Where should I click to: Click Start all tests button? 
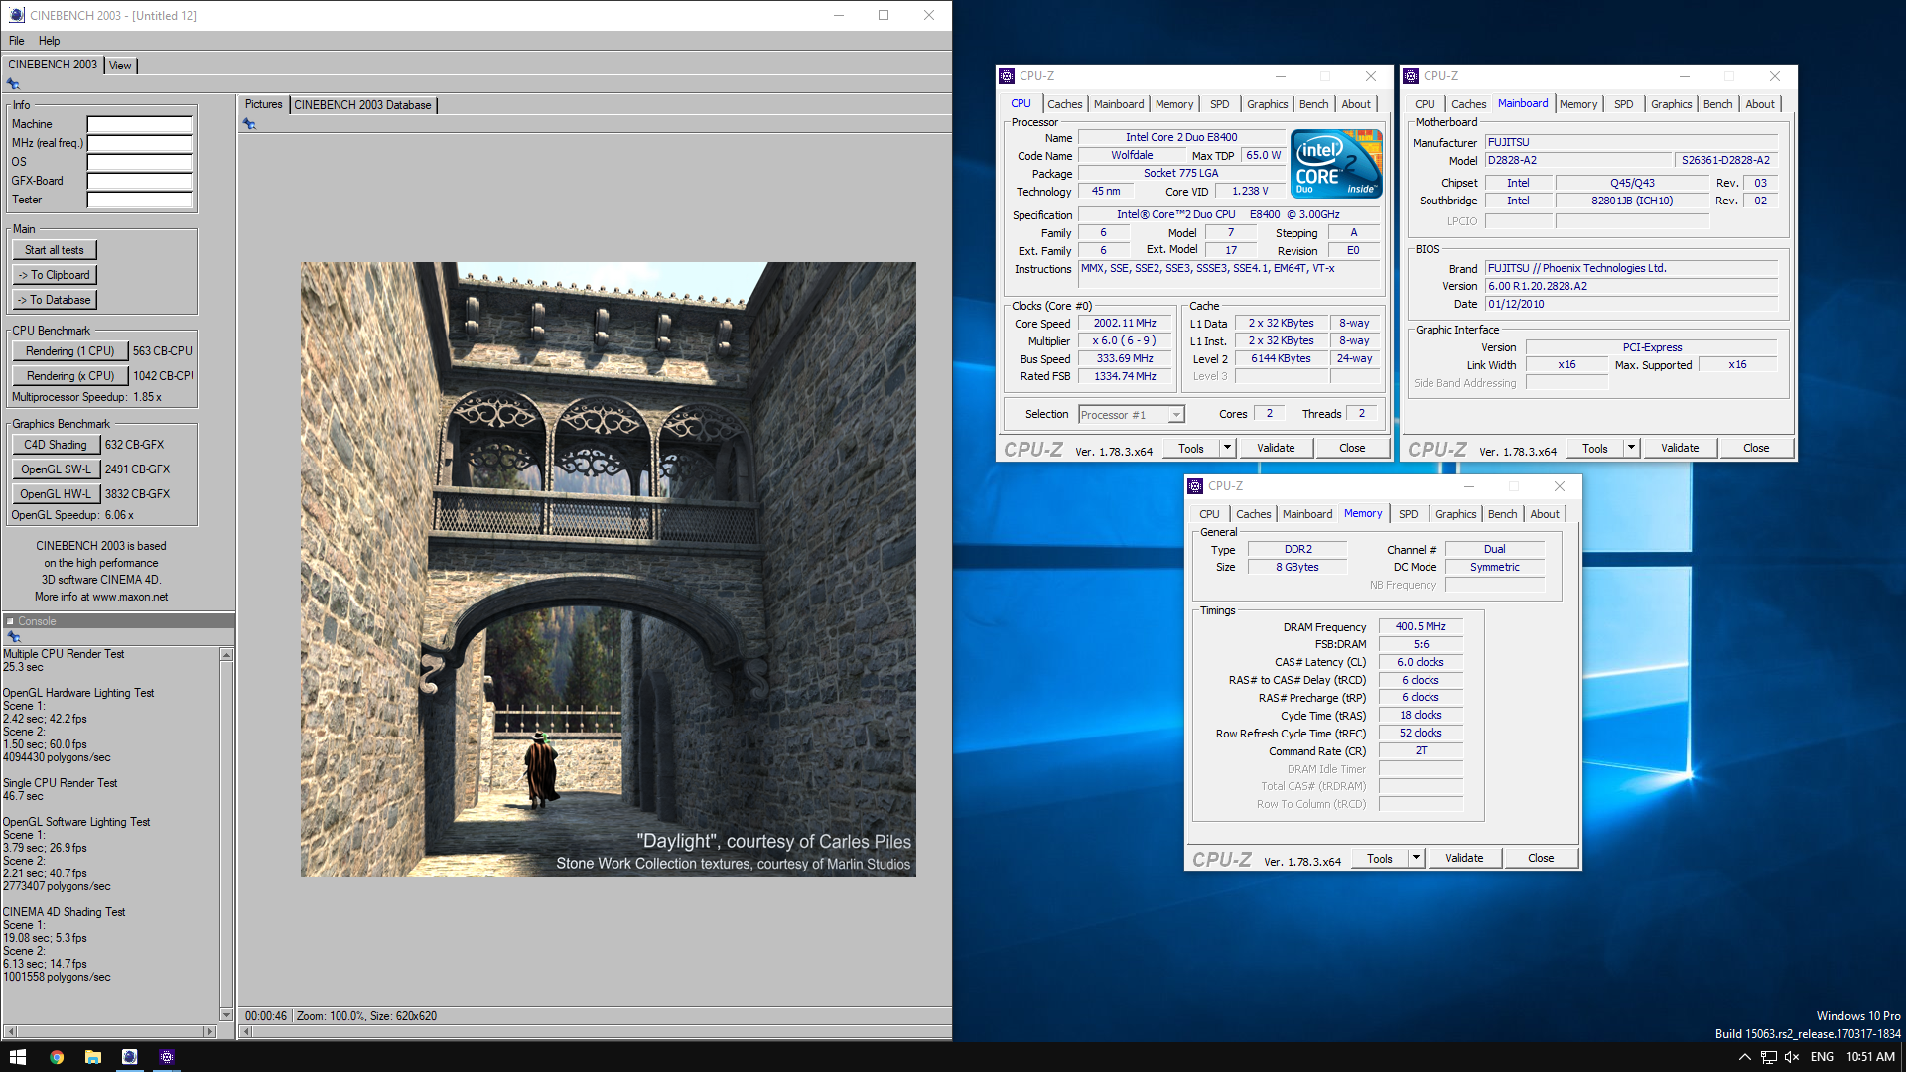coord(55,250)
